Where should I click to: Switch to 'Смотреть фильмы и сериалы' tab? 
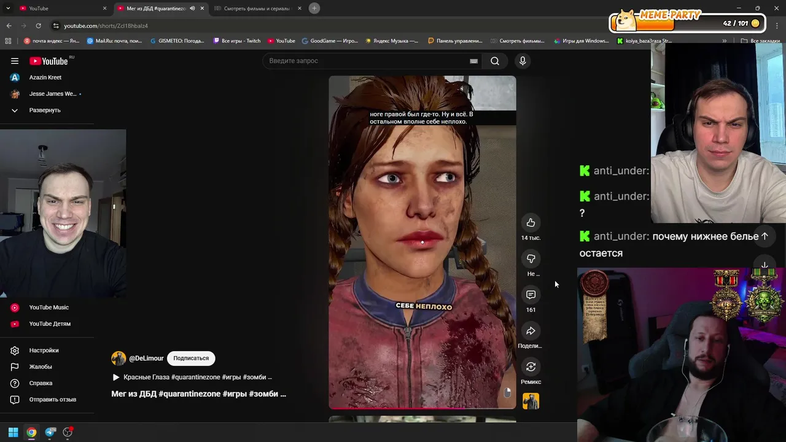[x=257, y=8]
